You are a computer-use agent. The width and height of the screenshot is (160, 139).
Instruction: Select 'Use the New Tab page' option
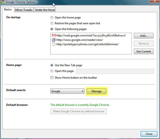click(x=52, y=65)
